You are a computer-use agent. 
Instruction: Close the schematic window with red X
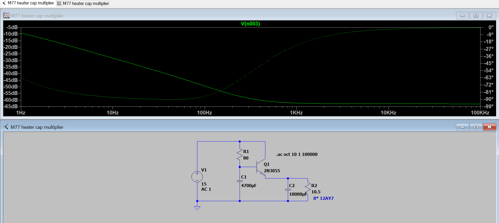click(x=490, y=127)
